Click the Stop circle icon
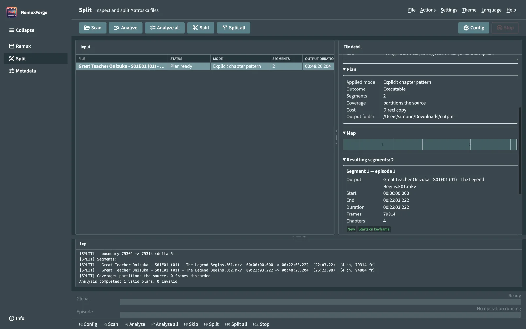The width and height of the screenshot is (526, 329). (x=500, y=28)
